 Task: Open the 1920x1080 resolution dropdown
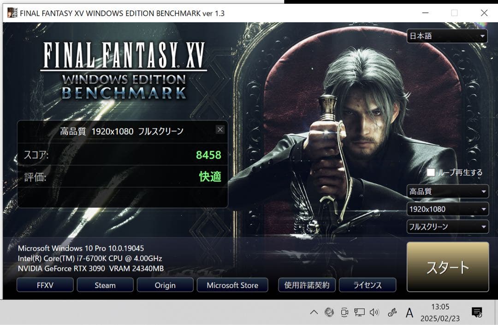pyautogui.click(x=447, y=209)
